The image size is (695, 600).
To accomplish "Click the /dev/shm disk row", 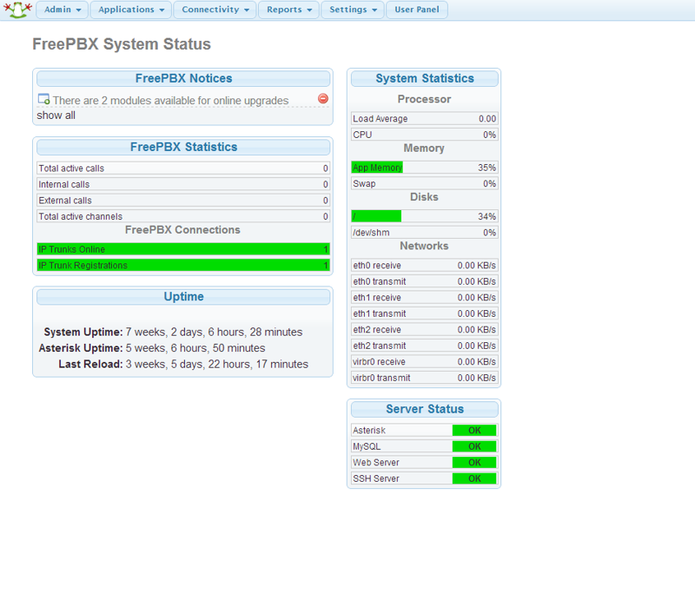I will tap(424, 232).
